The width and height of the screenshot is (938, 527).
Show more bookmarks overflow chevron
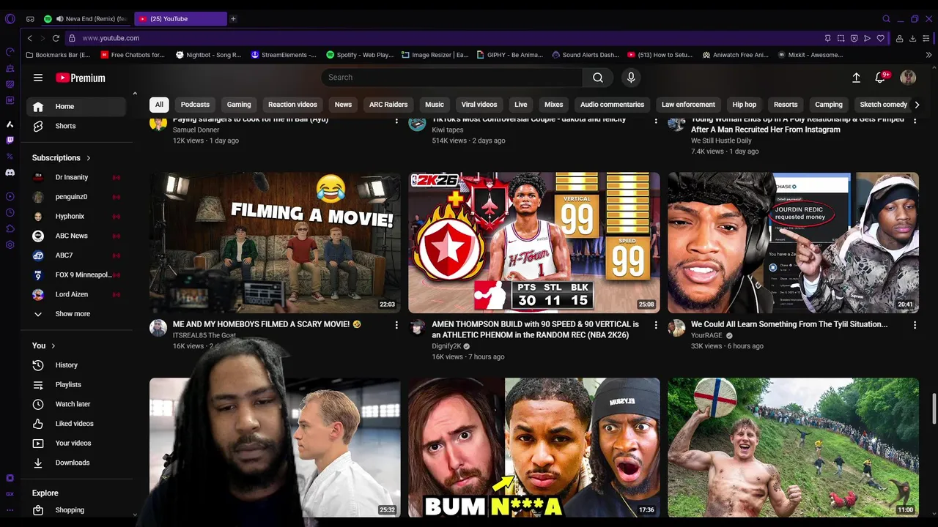click(929, 55)
